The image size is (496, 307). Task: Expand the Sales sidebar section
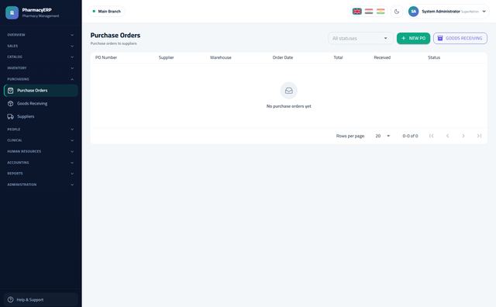pyautogui.click(x=41, y=46)
